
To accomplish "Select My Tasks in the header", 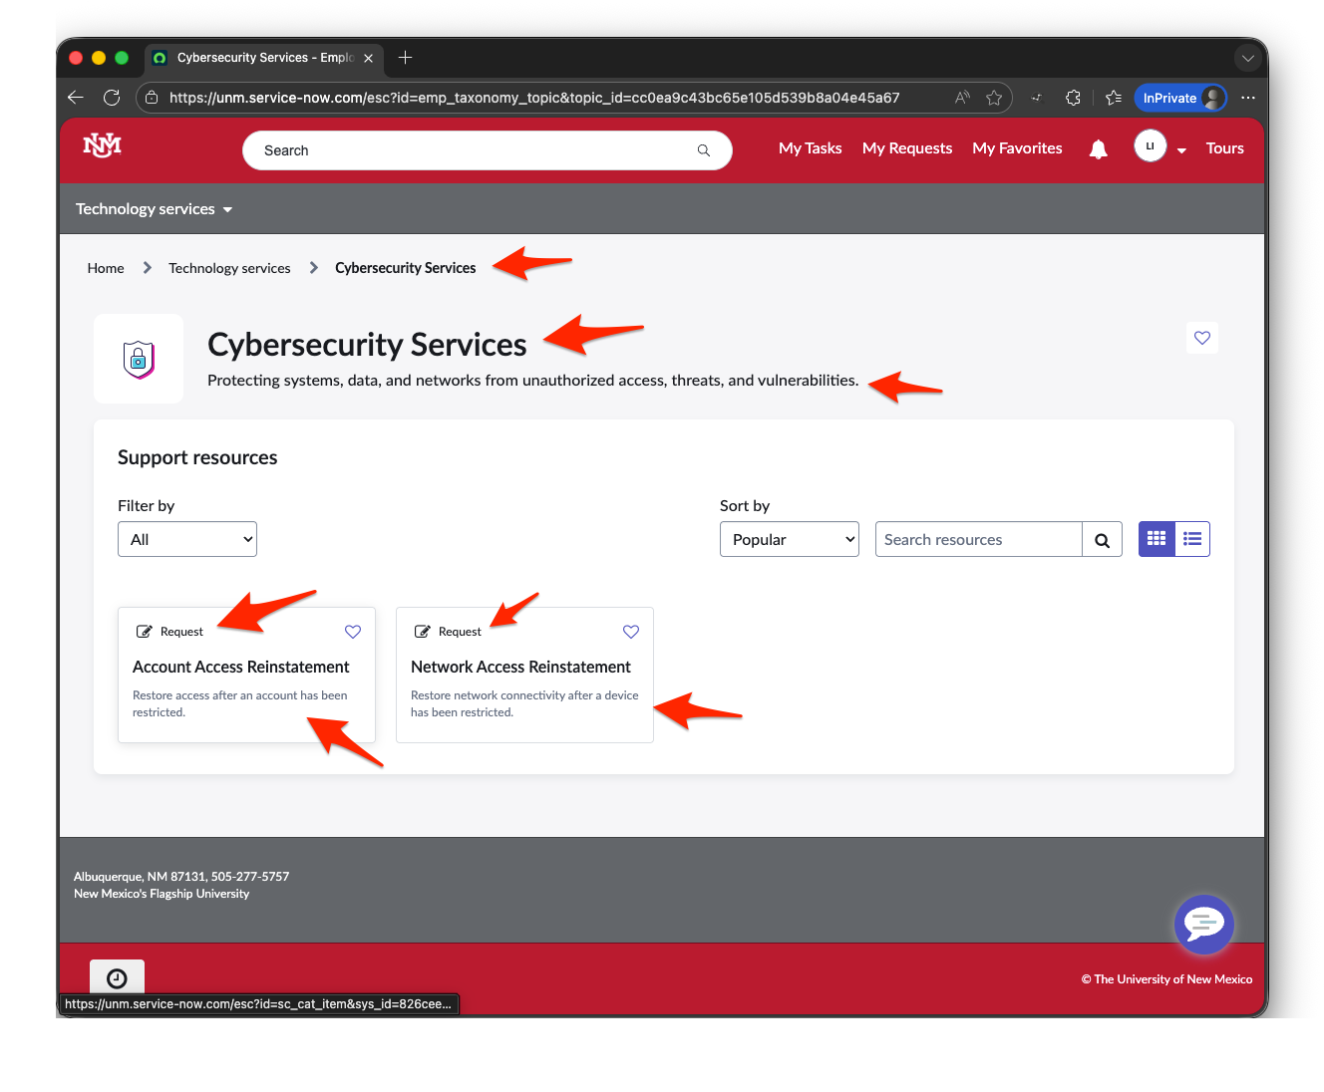I will click(x=810, y=147).
